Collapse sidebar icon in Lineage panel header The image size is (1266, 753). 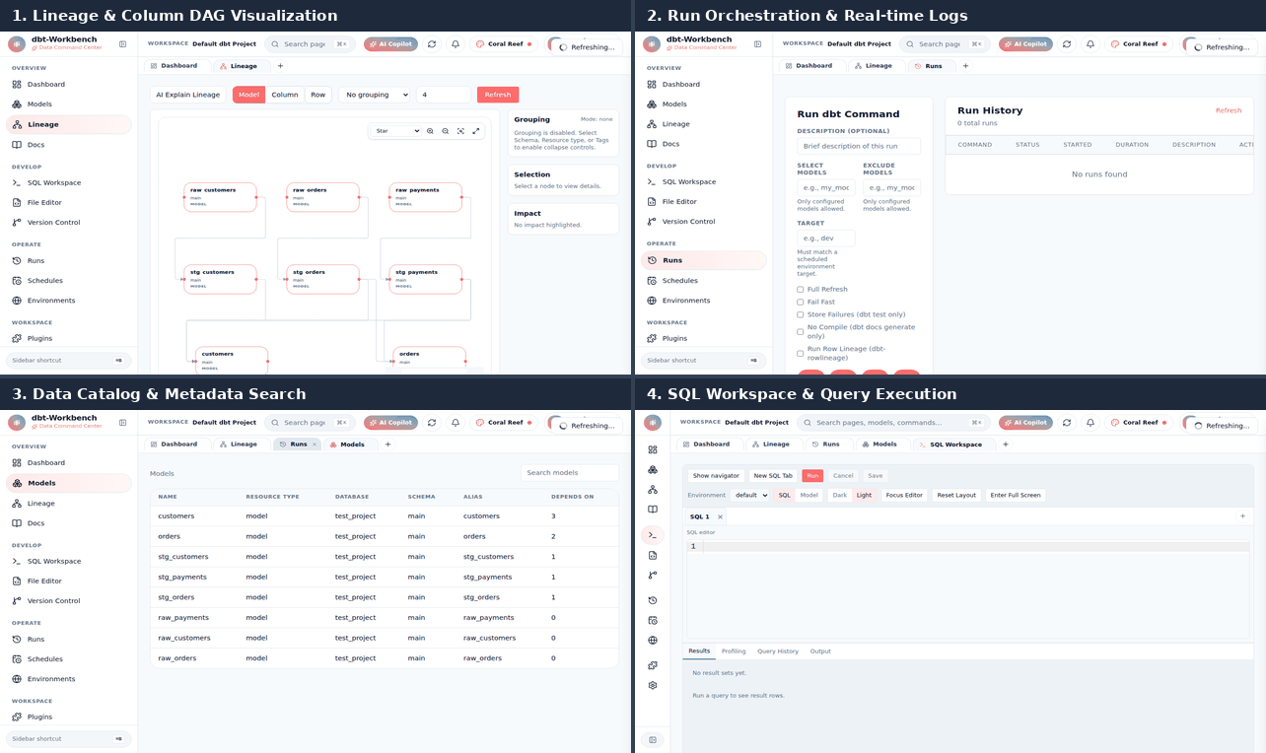(x=122, y=44)
